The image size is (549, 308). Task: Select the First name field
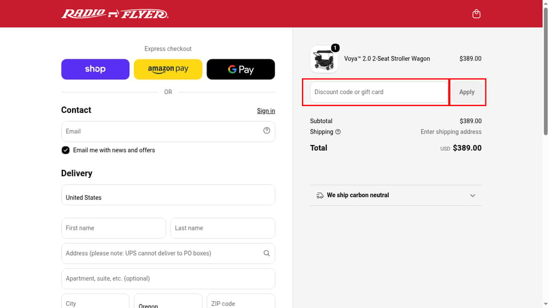tap(113, 228)
